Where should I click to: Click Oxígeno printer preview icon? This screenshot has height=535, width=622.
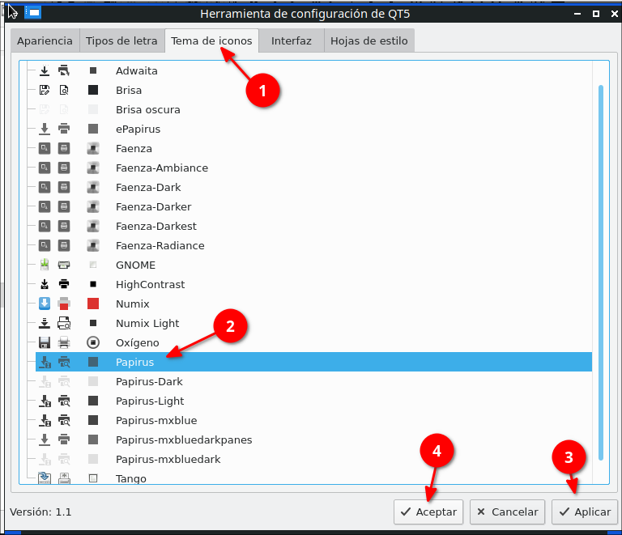click(x=64, y=342)
